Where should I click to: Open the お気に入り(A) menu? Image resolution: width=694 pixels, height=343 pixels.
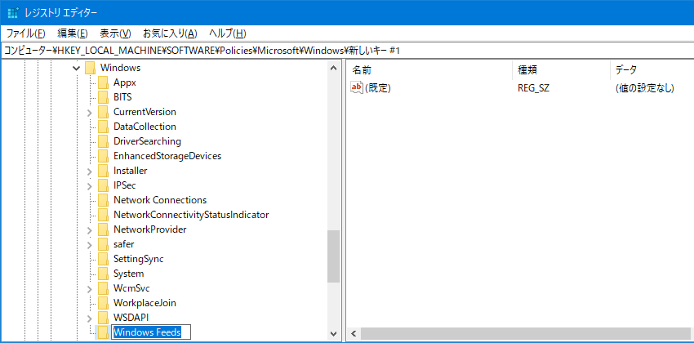pyautogui.click(x=170, y=33)
